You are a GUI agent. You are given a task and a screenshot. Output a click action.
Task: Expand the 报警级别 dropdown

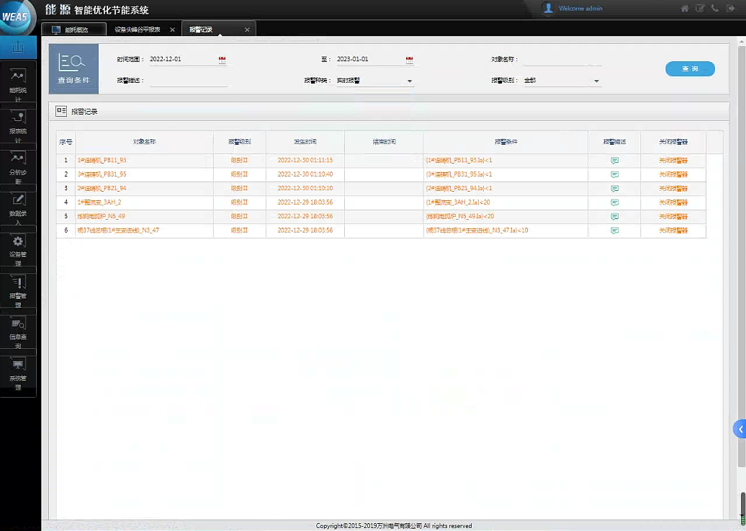596,81
